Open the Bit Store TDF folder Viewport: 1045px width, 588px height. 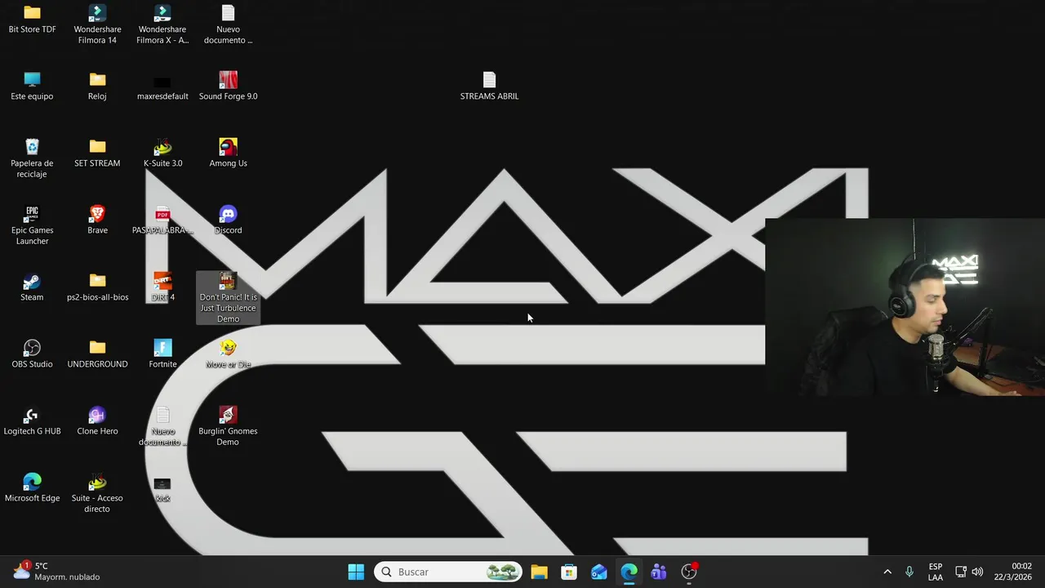[x=32, y=20]
